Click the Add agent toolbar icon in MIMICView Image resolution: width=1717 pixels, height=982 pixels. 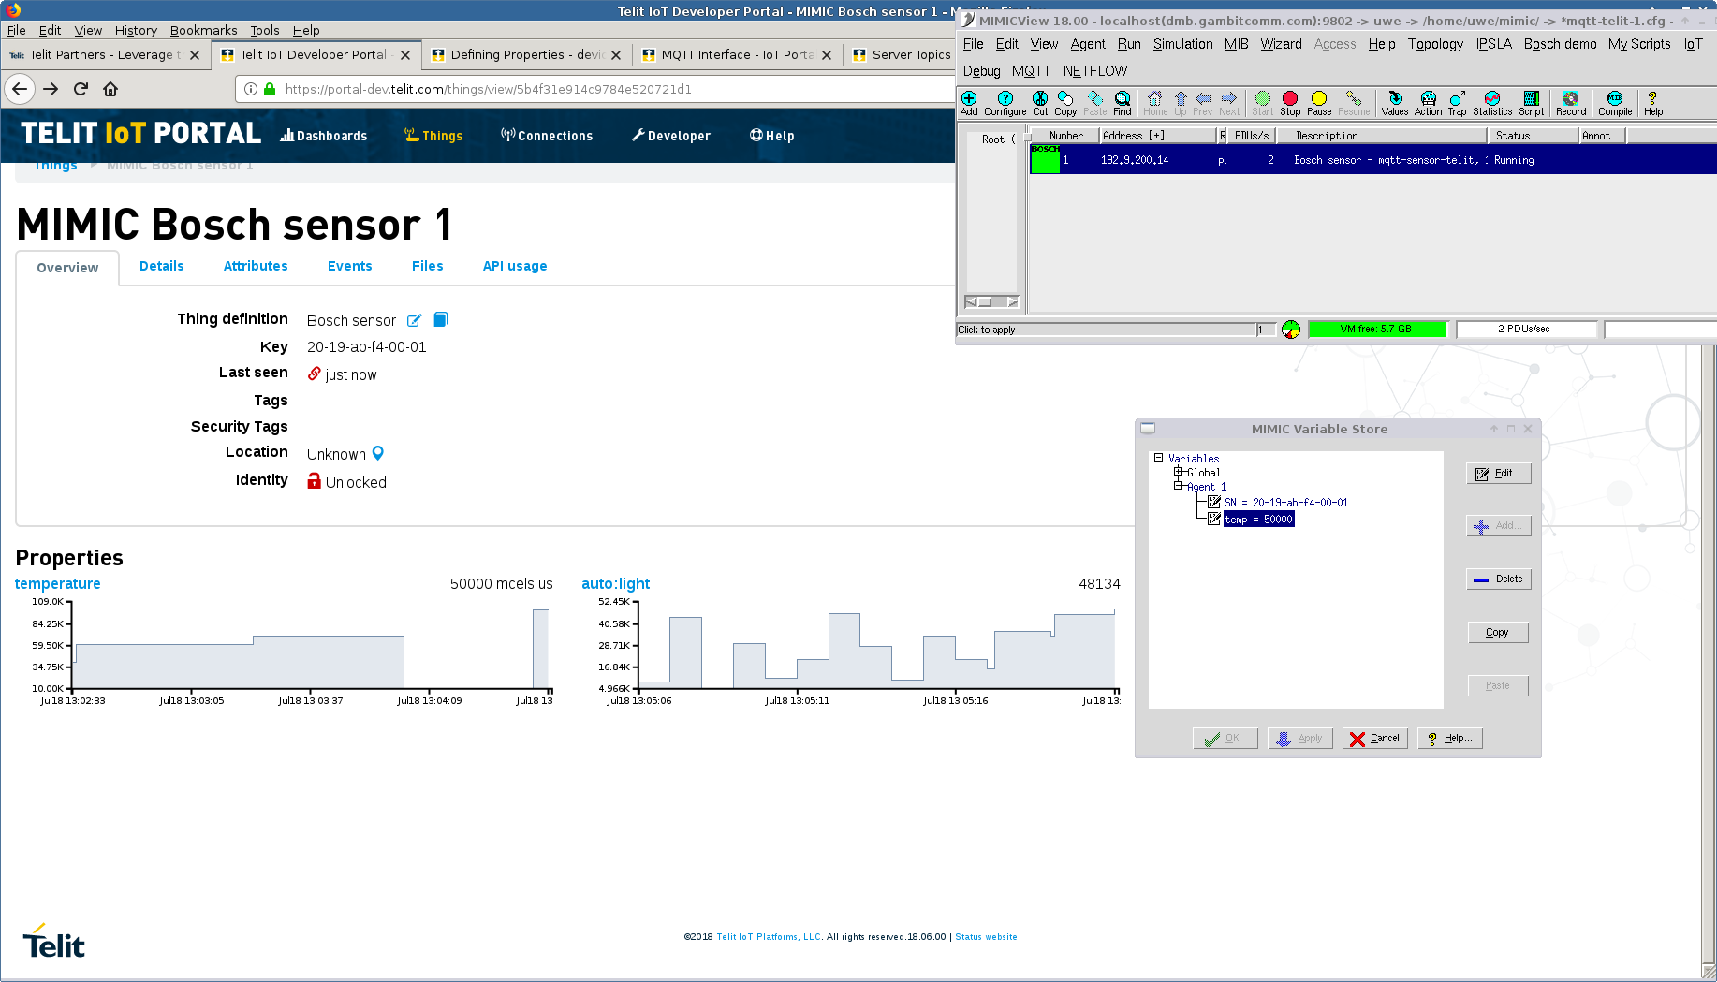[x=969, y=102]
